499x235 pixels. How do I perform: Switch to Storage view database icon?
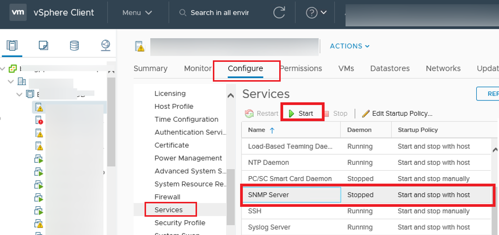click(74, 46)
